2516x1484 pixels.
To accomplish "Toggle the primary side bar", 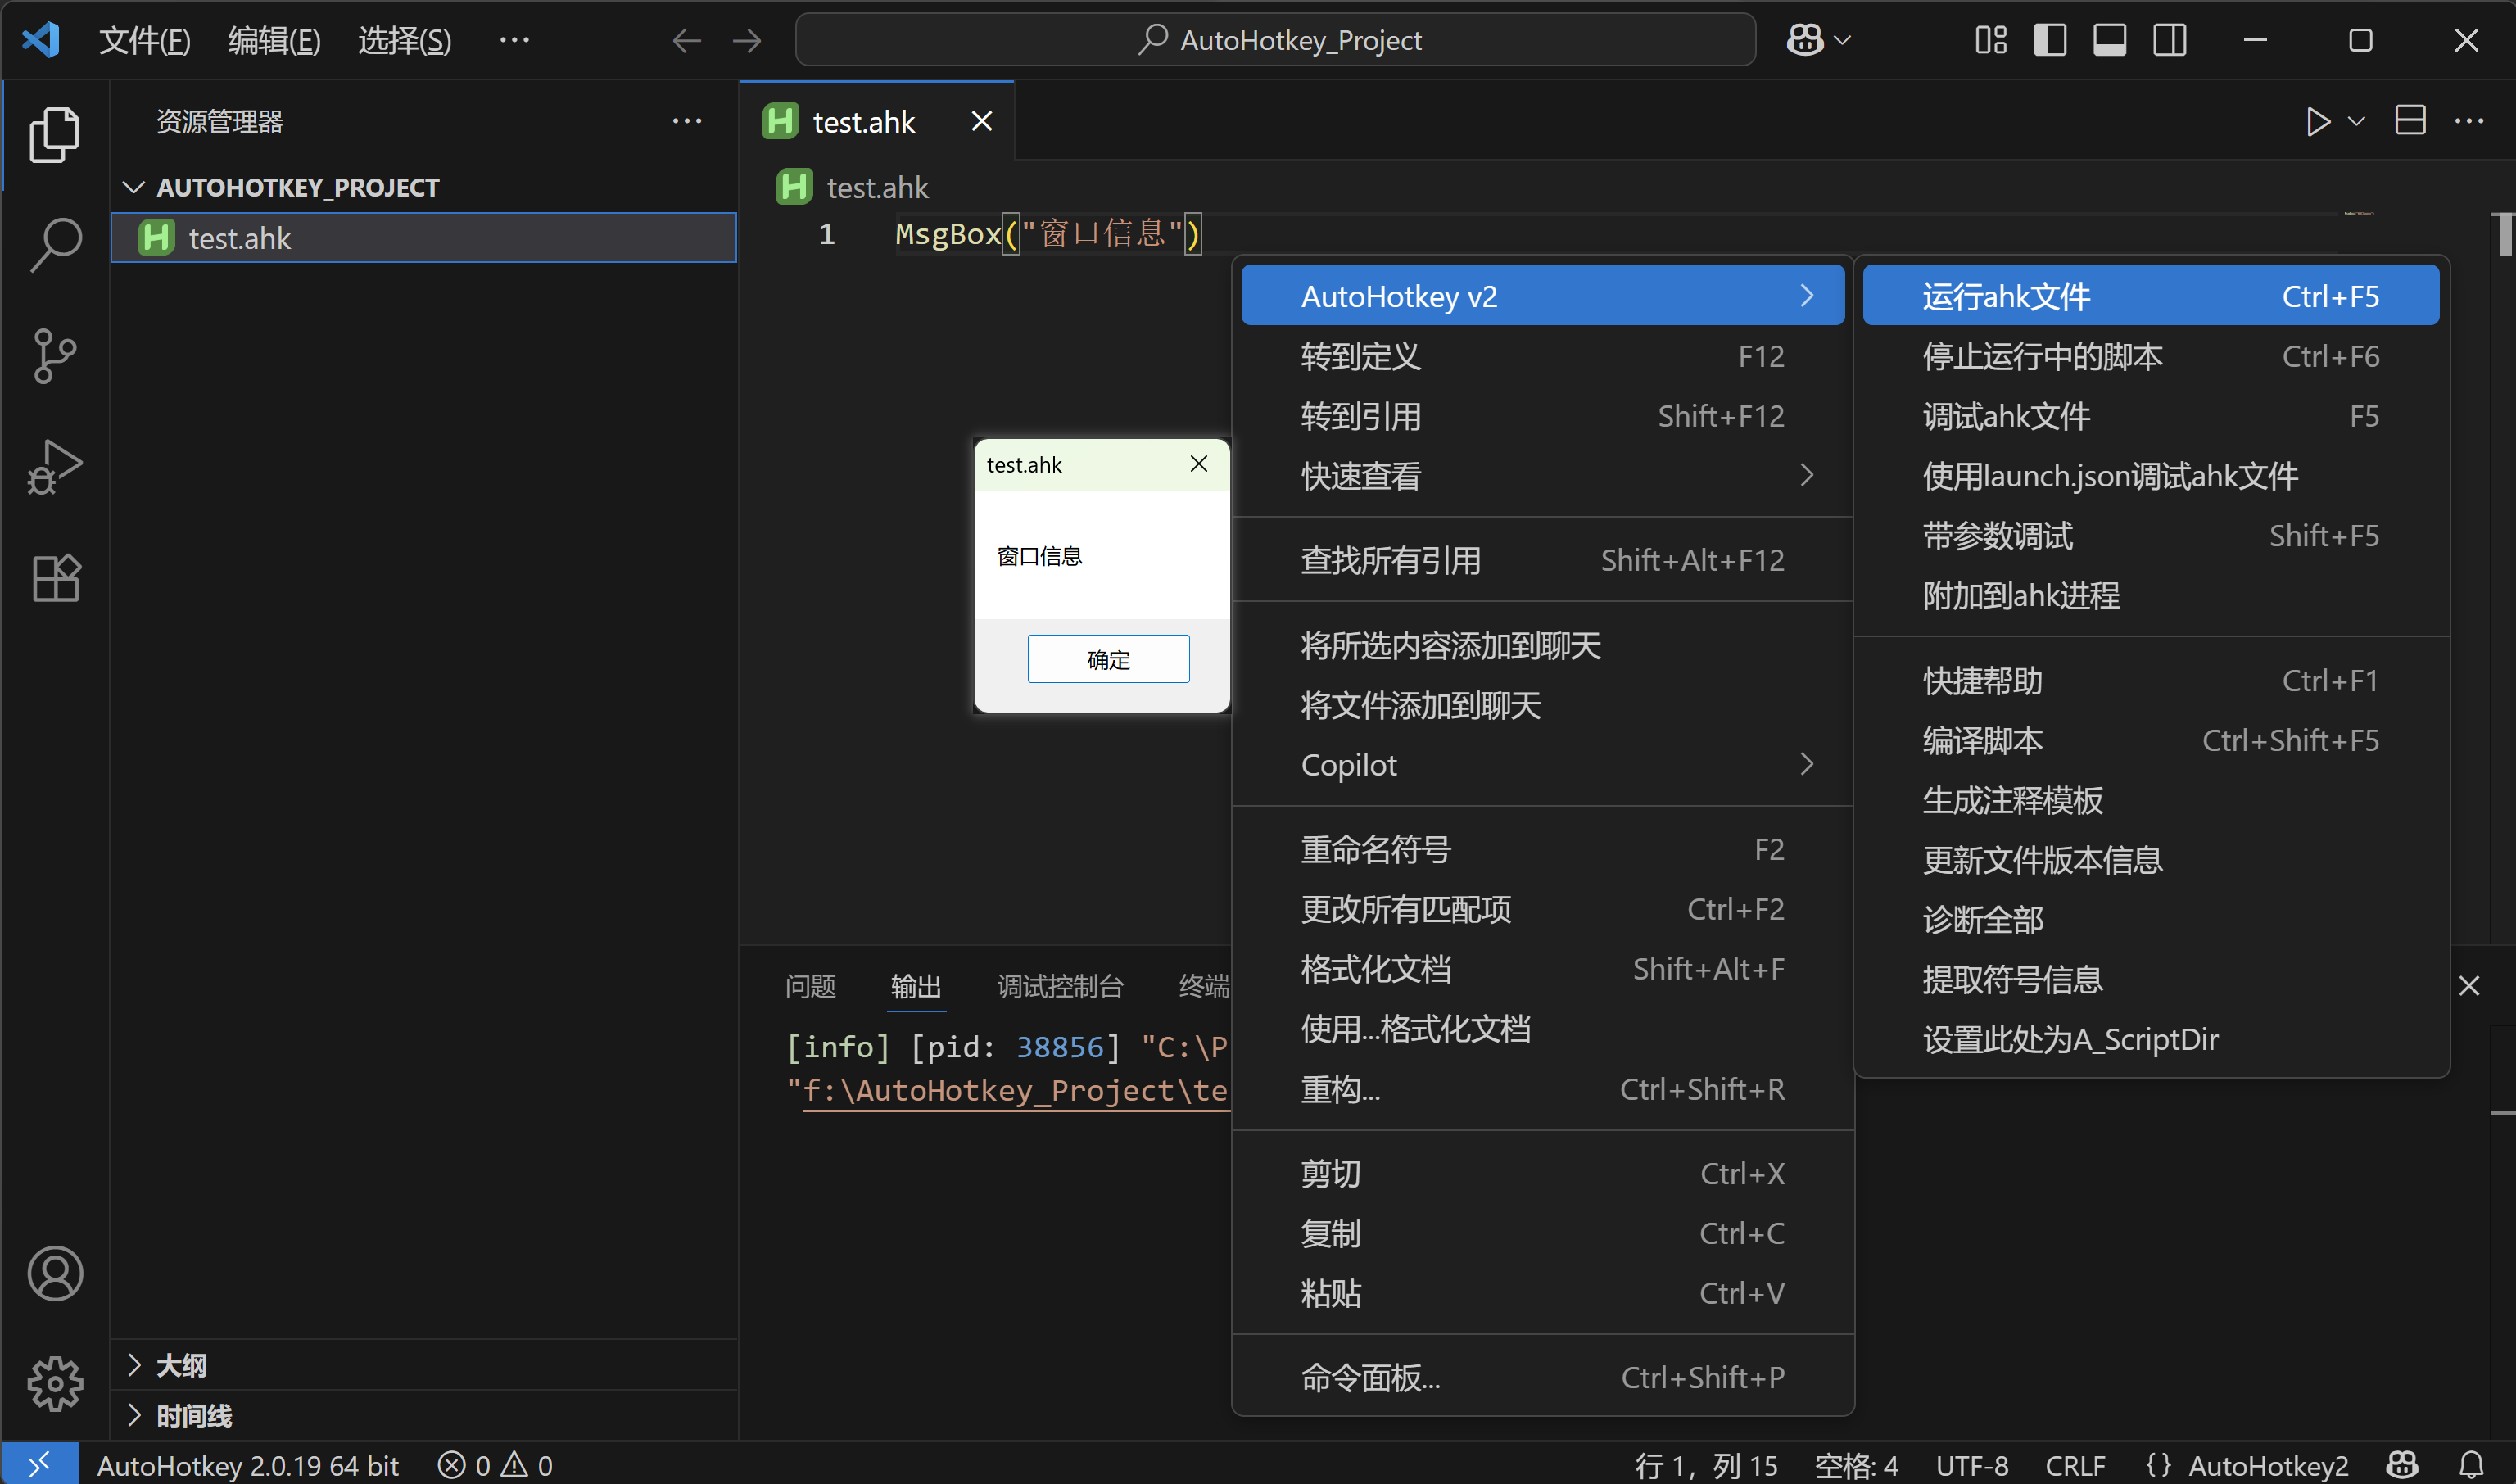I will pyautogui.click(x=2050, y=40).
